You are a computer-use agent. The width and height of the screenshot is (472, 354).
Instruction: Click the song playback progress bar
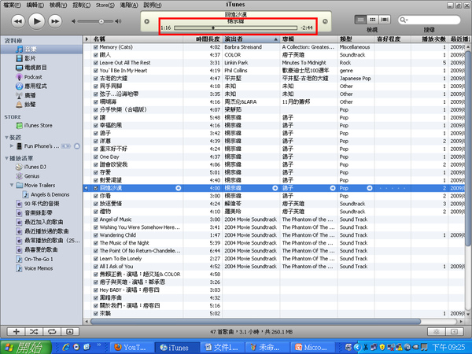[235, 28]
